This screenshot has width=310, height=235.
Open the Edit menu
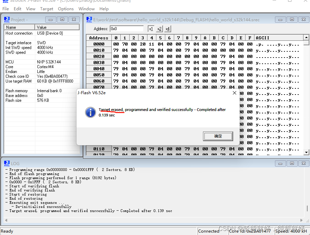pyautogui.click(x=17, y=9)
